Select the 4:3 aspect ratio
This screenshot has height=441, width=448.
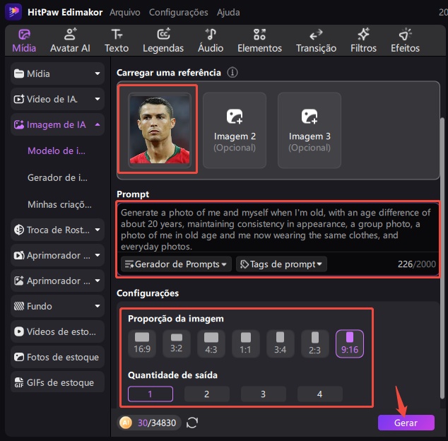pos(211,343)
